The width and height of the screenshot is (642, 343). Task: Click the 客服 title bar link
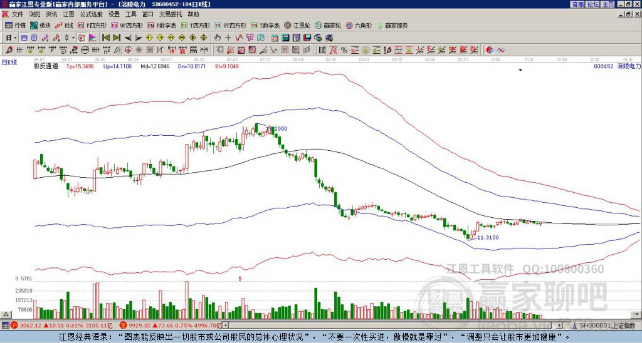pyautogui.click(x=577, y=4)
